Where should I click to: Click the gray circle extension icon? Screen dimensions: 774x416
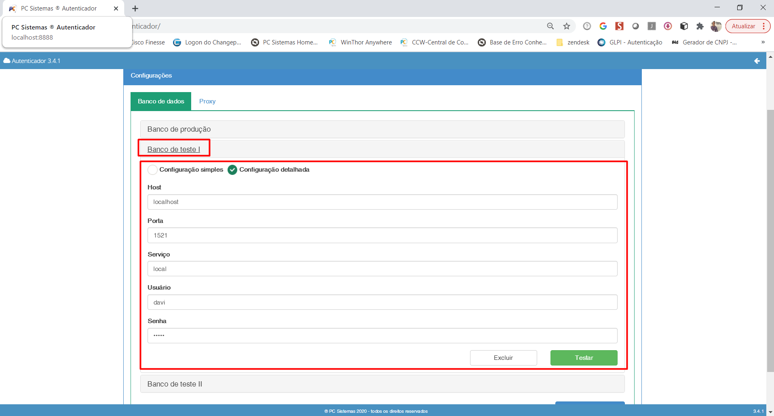tap(635, 26)
